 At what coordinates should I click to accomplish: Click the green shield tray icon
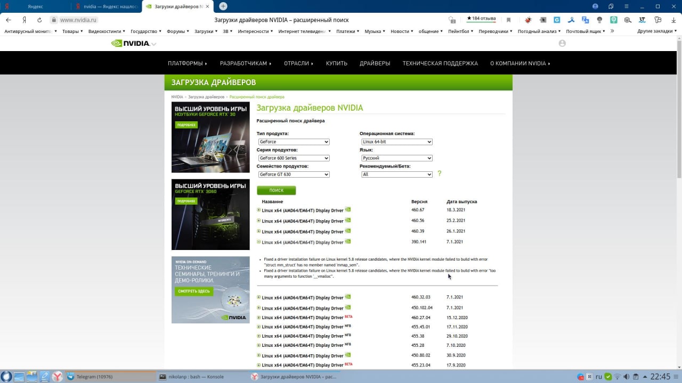pos(608,377)
